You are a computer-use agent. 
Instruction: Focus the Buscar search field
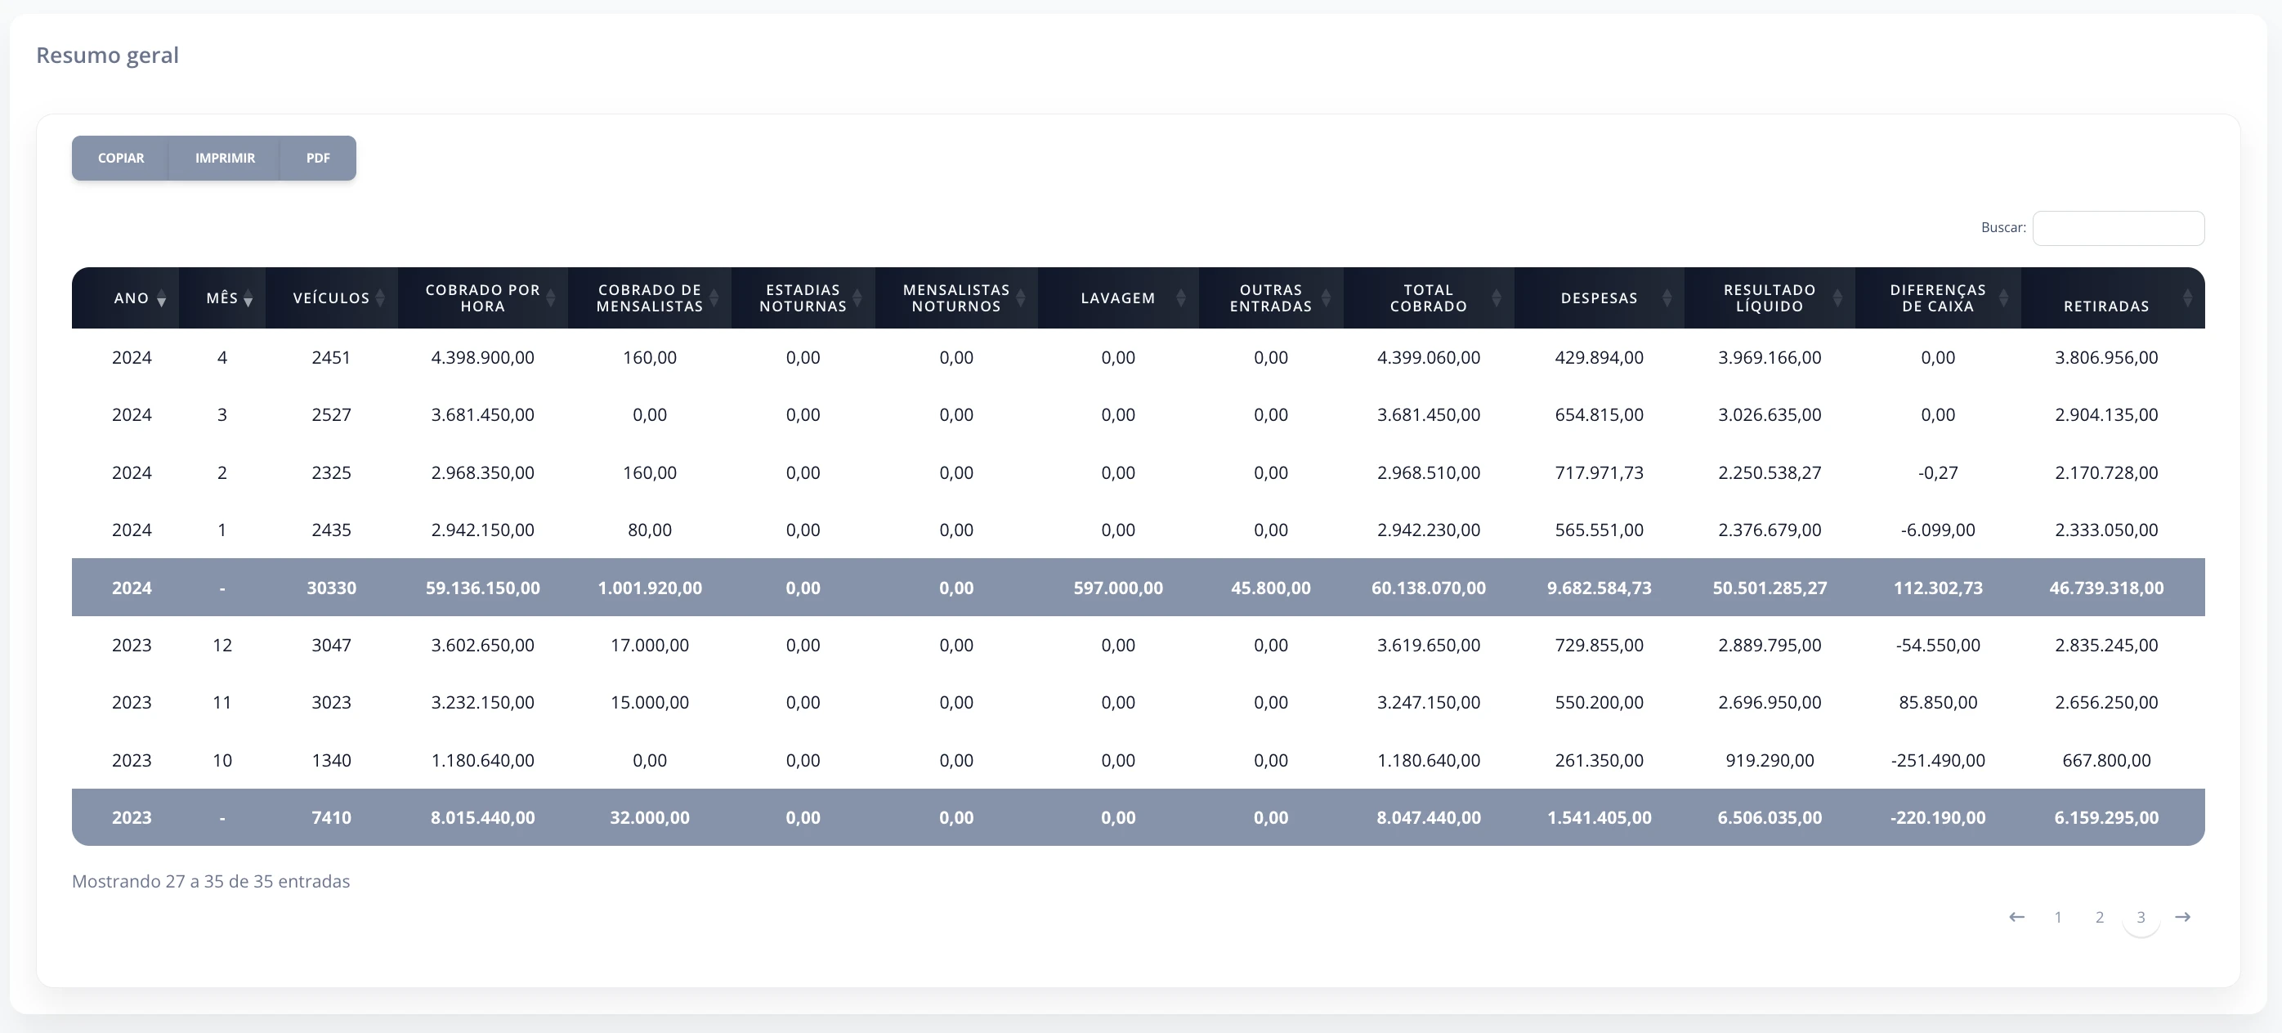click(2118, 228)
